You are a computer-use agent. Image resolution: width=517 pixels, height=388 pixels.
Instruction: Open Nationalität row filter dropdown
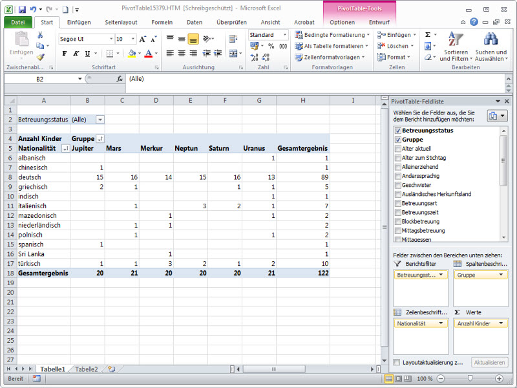66,149
